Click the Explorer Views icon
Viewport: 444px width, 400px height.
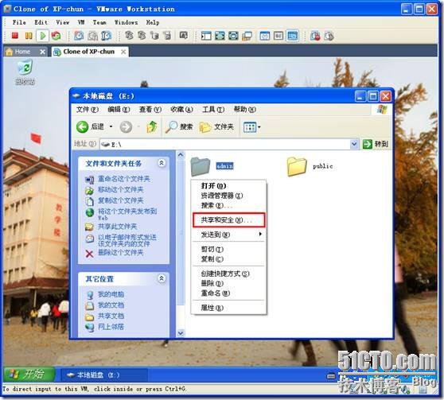tap(250, 127)
